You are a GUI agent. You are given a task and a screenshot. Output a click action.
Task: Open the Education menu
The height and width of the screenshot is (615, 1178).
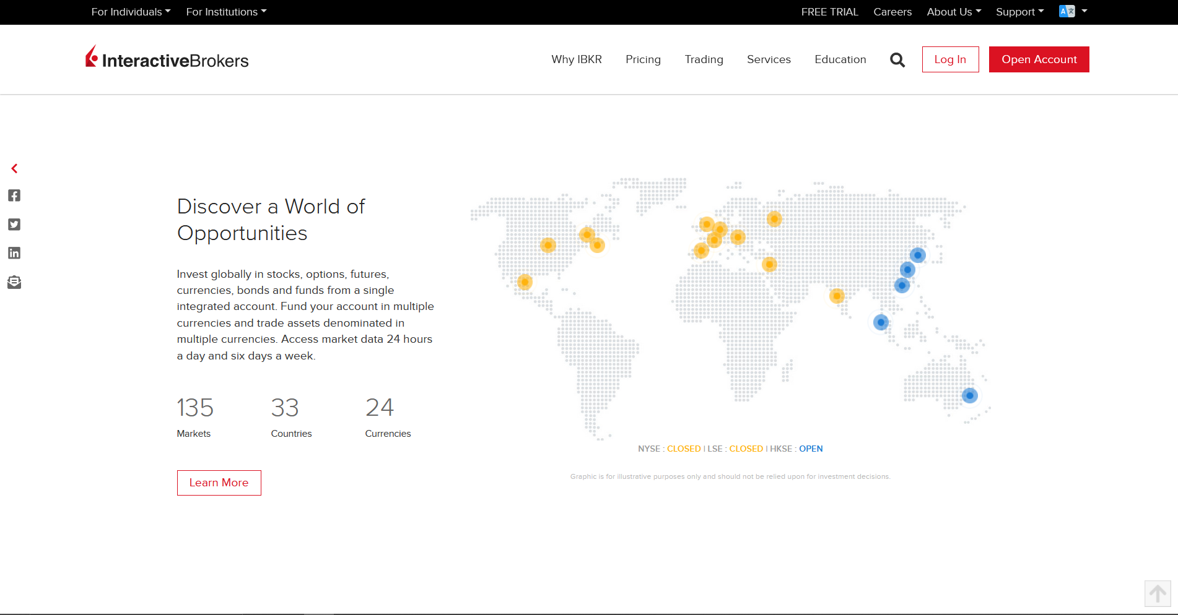(x=840, y=59)
